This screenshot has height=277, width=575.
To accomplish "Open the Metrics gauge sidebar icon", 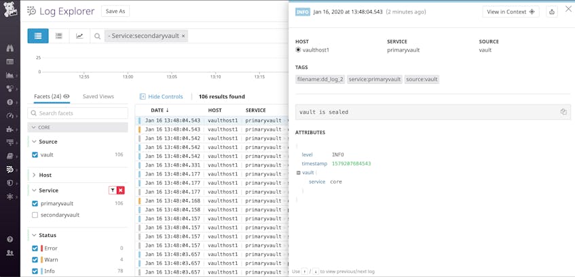I will pyautogui.click(x=10, y=116).
